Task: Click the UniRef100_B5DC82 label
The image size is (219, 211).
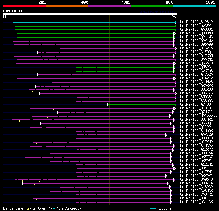Action: (x=196, y=97)
